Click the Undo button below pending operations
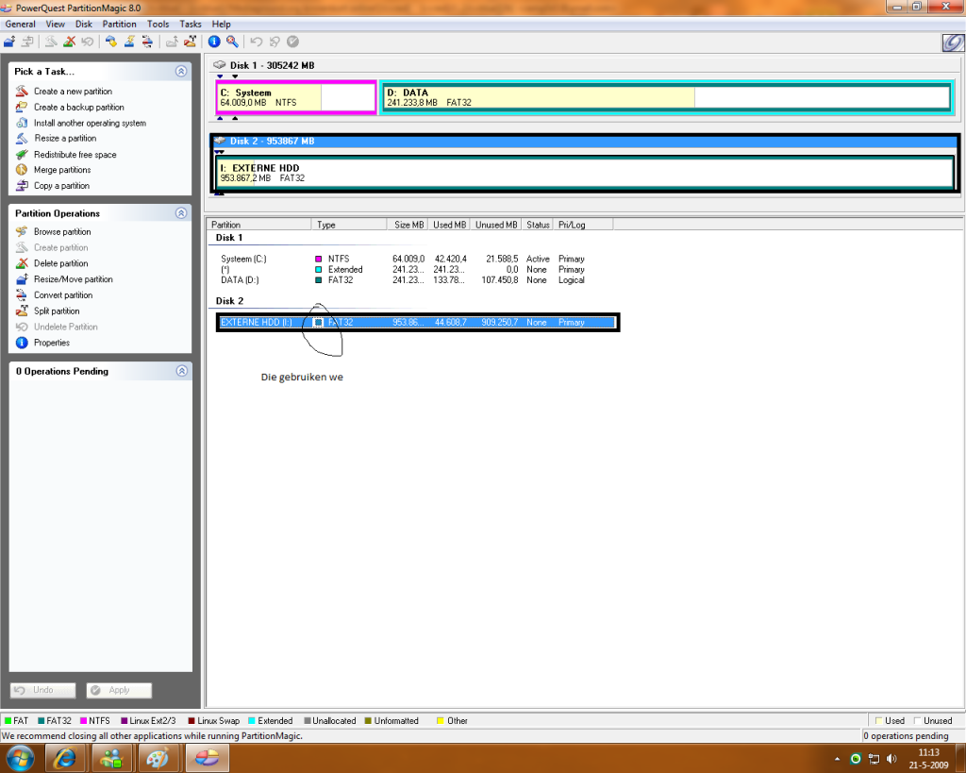The width and height of the screenshot is (966, 773). (42, 690)
